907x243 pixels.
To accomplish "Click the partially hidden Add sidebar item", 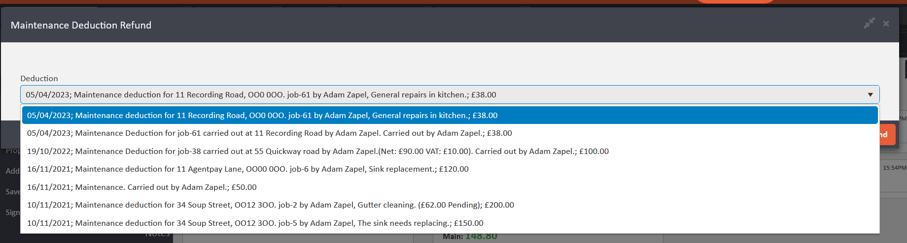I will pos(12,171).
